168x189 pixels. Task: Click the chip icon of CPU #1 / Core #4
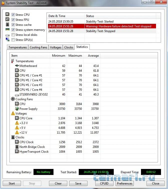17,89
